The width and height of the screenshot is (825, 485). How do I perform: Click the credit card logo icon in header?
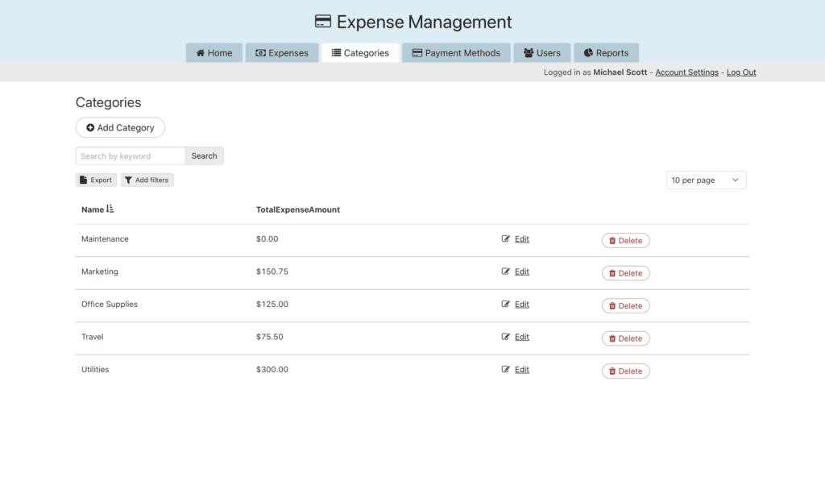pos(322,22)
